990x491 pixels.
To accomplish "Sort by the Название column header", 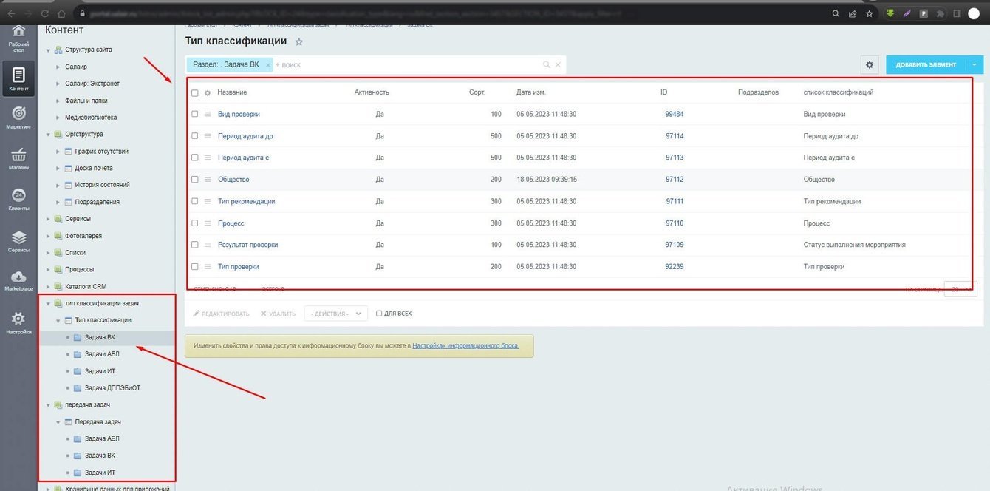I will [x=232, y=92].
